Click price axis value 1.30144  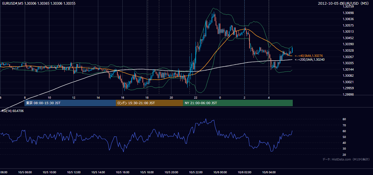[348, 69]
